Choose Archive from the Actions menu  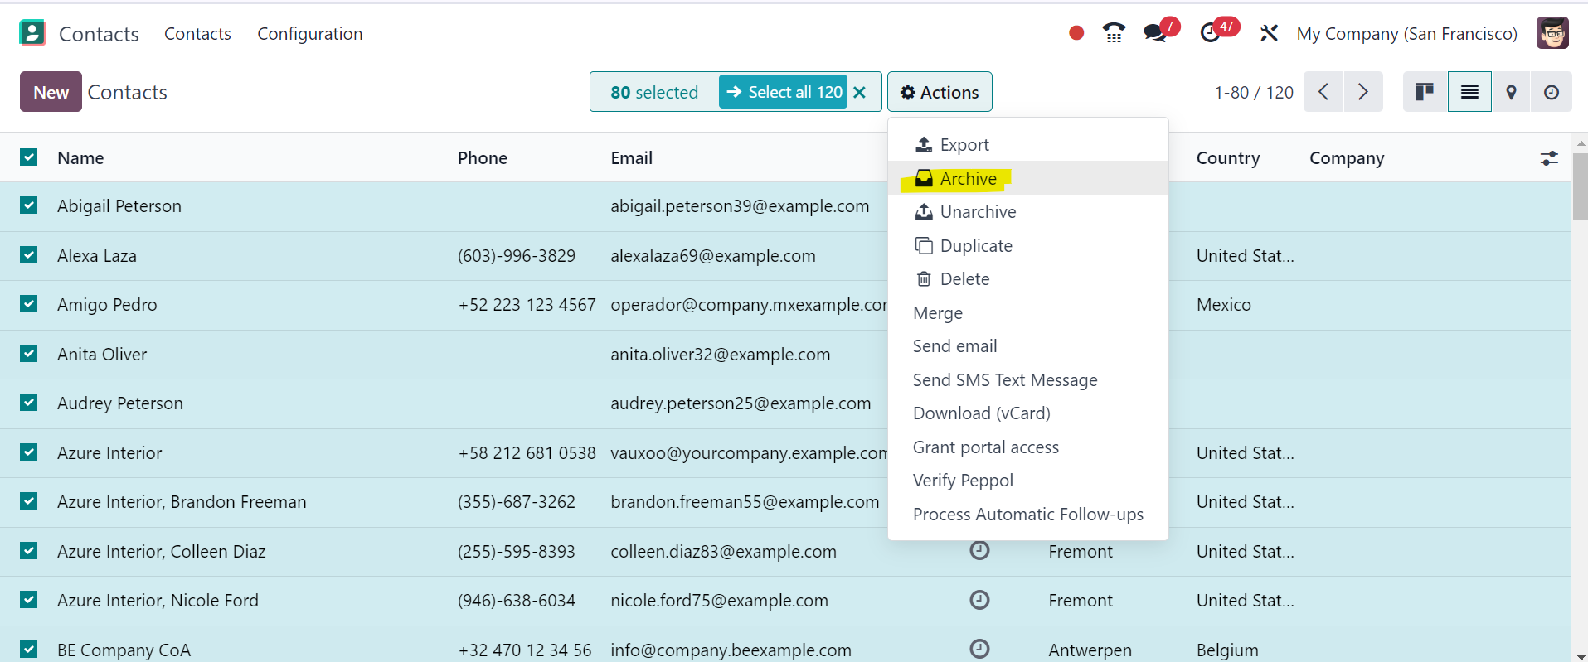tap(968, 179)
